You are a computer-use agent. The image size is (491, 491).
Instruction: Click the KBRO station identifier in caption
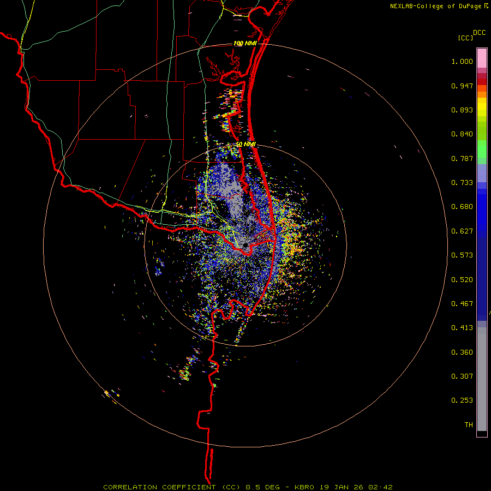[304, 487]
